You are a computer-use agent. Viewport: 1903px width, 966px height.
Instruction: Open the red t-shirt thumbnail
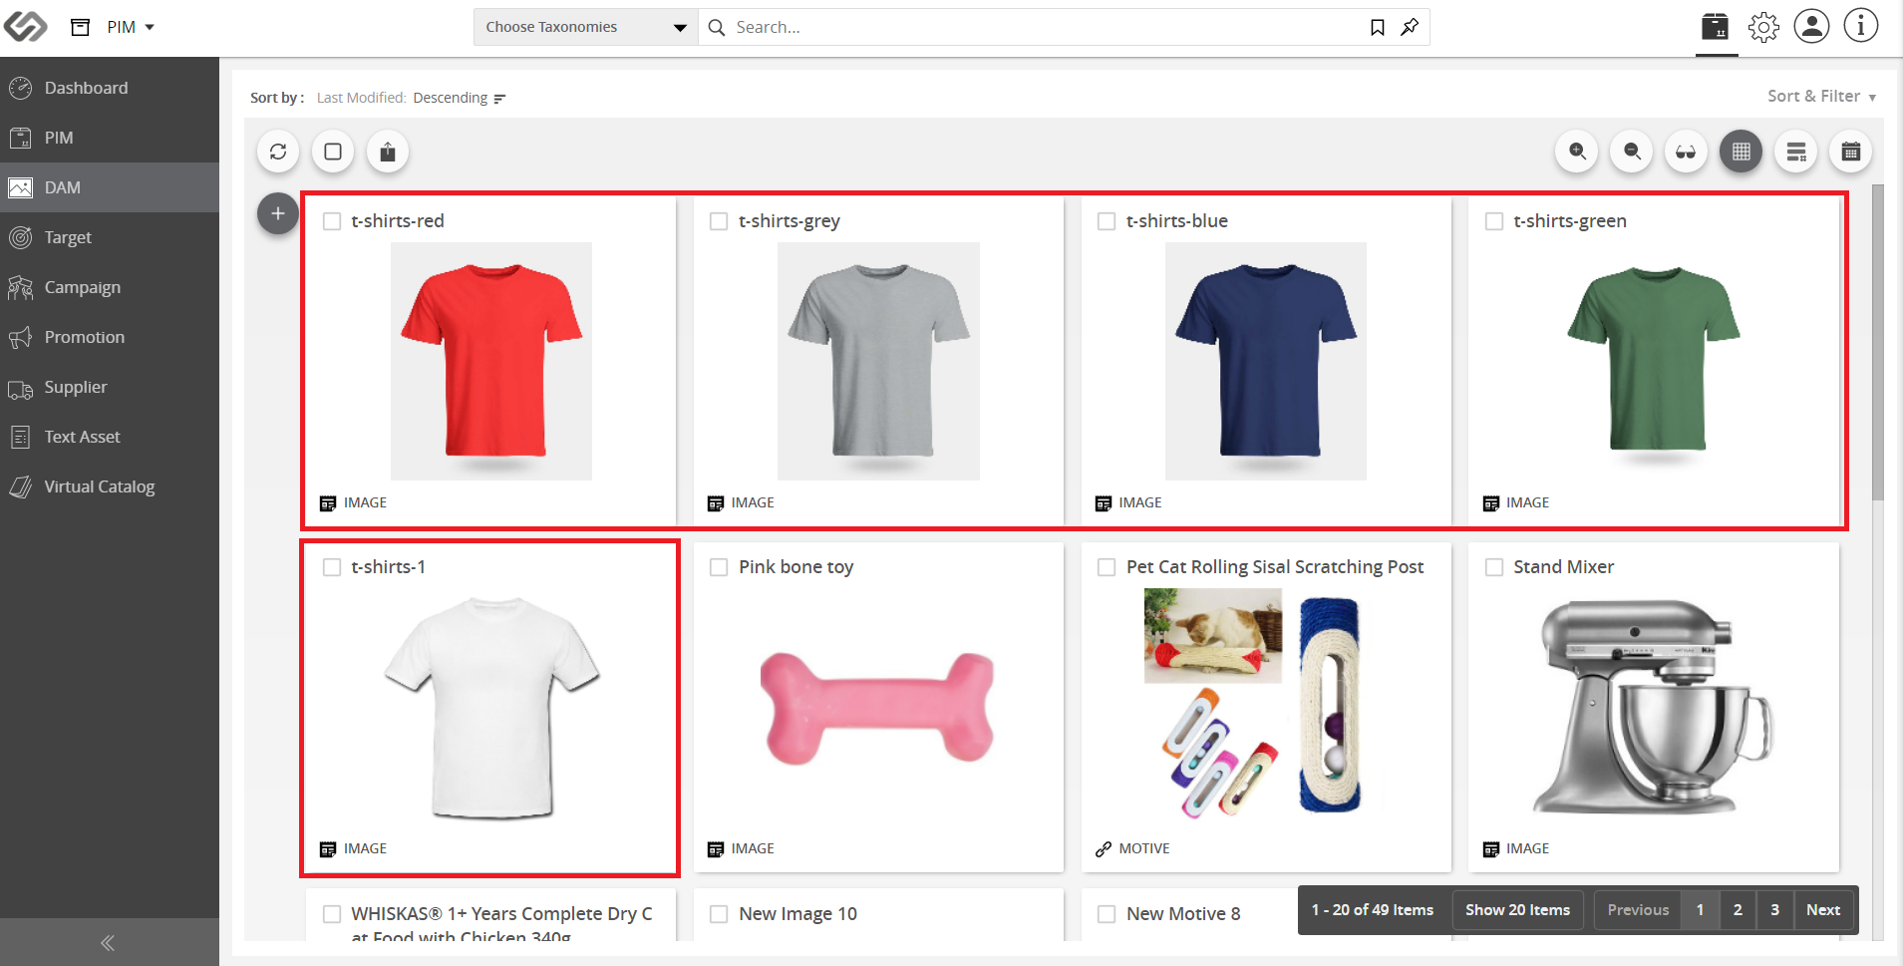[x=491, y=361]
